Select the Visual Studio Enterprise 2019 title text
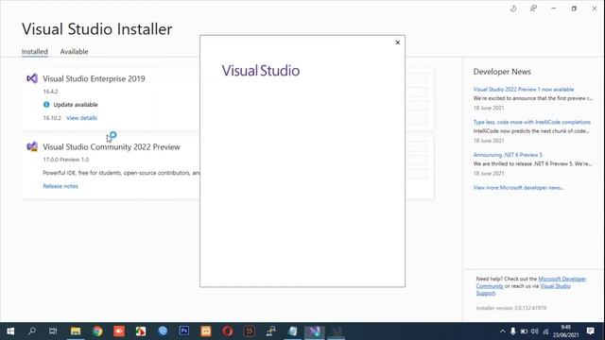 click(94, 78)
